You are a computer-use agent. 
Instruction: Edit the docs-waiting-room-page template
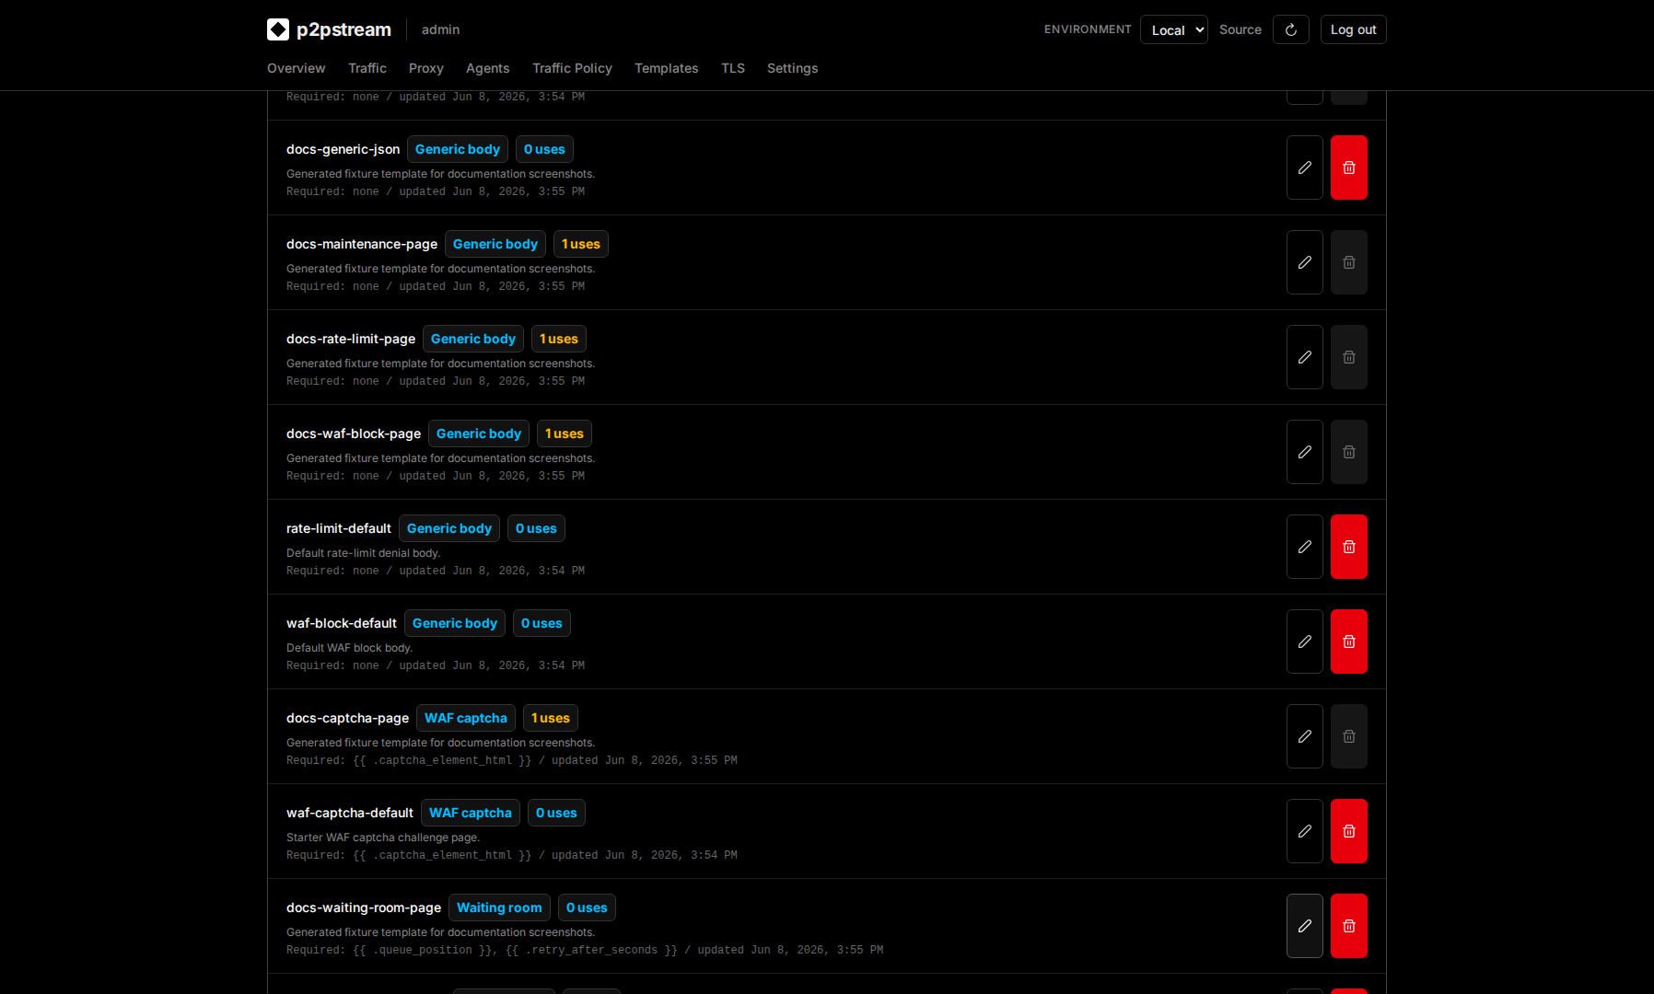tap(1305, 926)
